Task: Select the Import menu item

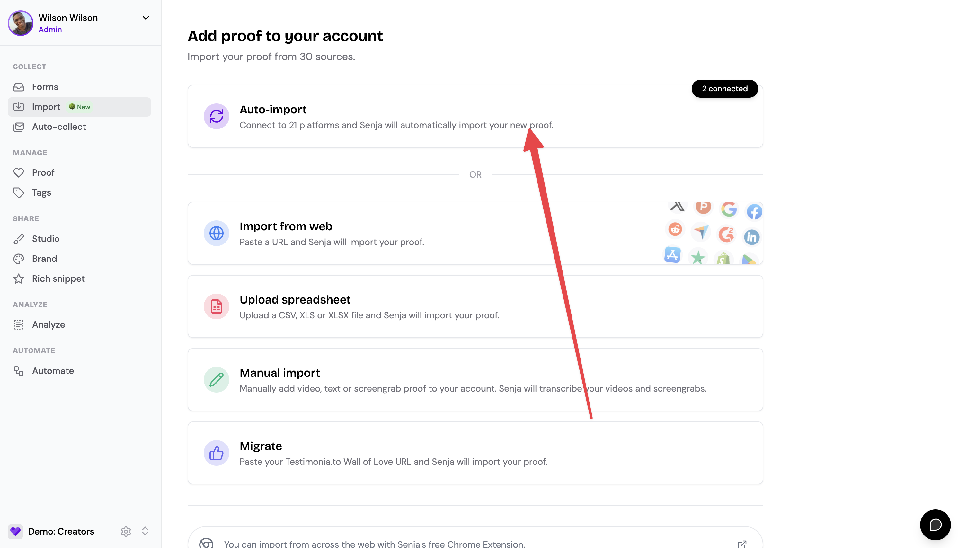Action: [79, 107]
